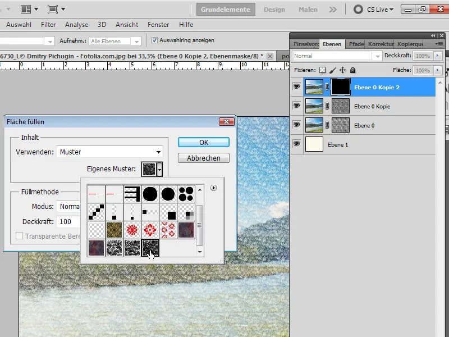The width and height of the screenshot is (449, 337).
Task: Close the Ebenen panel group with X
Action: click(442, 35)
